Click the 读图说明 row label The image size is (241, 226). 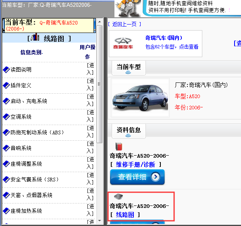21,70
